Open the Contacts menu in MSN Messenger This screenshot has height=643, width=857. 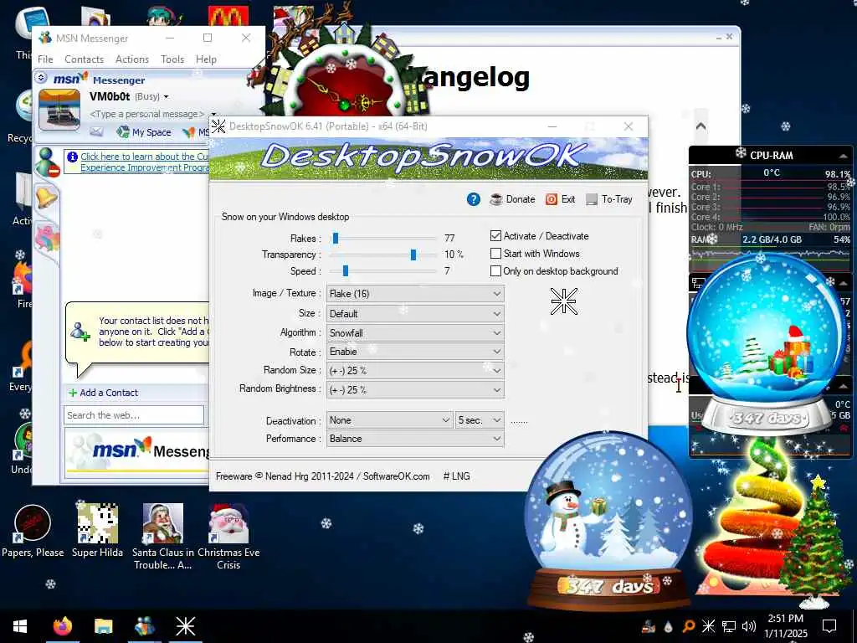84,59
